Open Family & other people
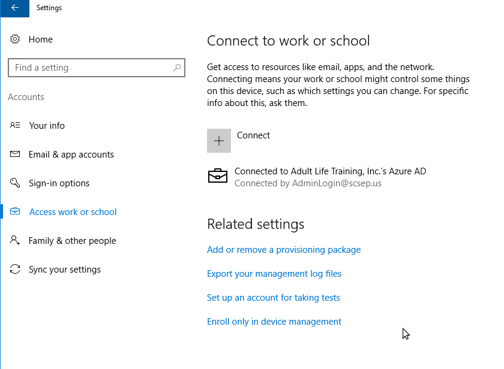504x369 pixels. coord(73,241)
